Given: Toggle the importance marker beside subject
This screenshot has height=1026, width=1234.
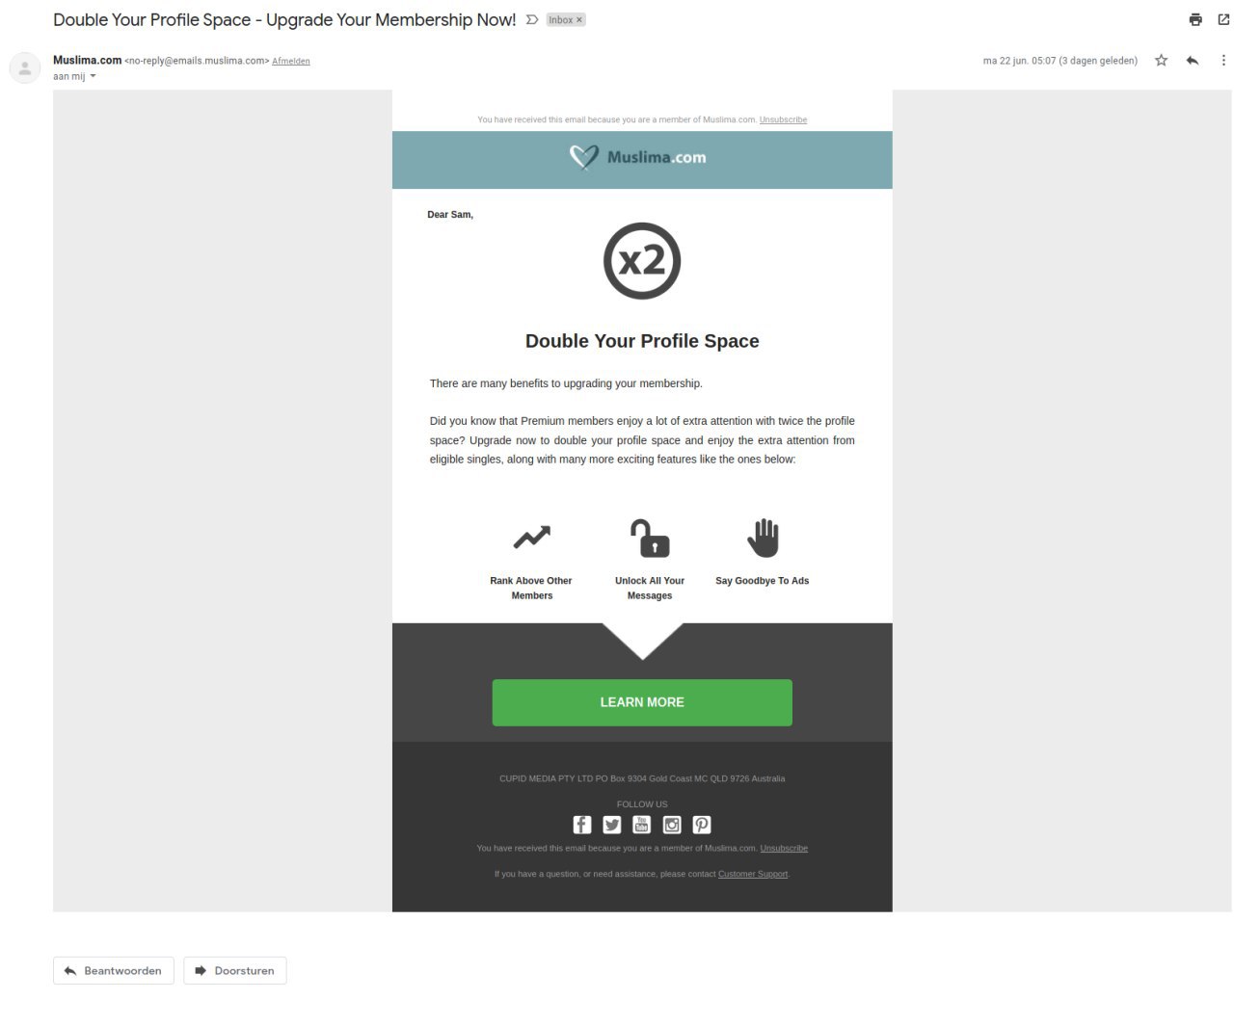Looking at the screenshot, I should (x=532, y=19).
